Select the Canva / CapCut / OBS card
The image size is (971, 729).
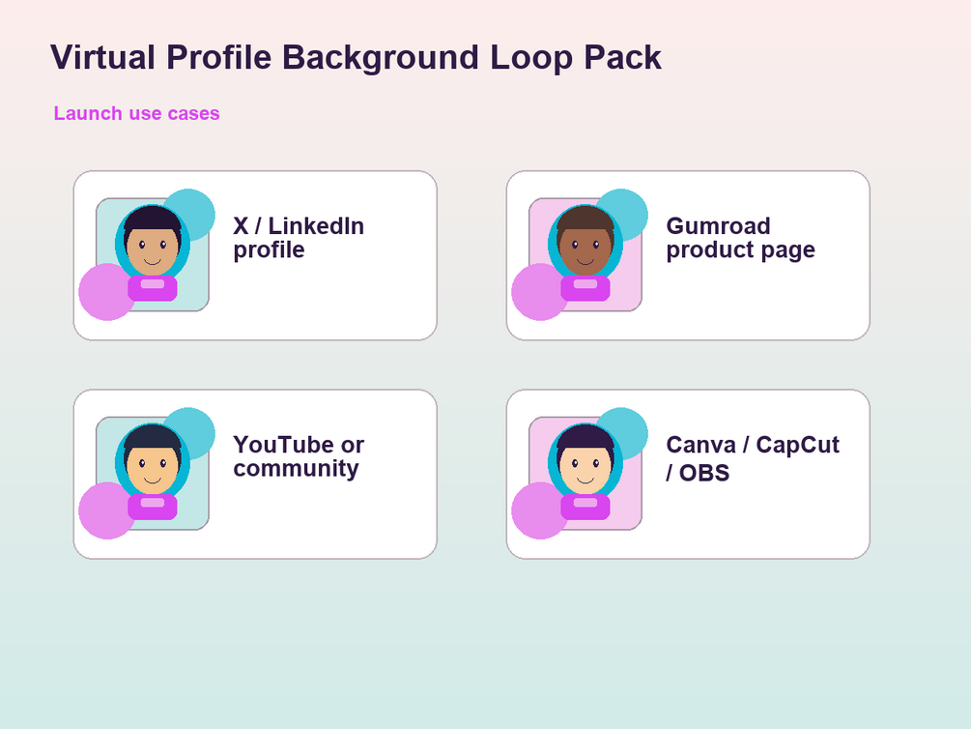pos(688,474)
